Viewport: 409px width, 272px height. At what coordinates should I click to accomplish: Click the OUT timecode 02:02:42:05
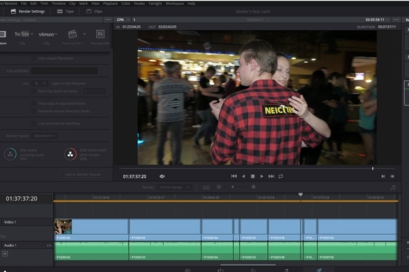(167, 27)
